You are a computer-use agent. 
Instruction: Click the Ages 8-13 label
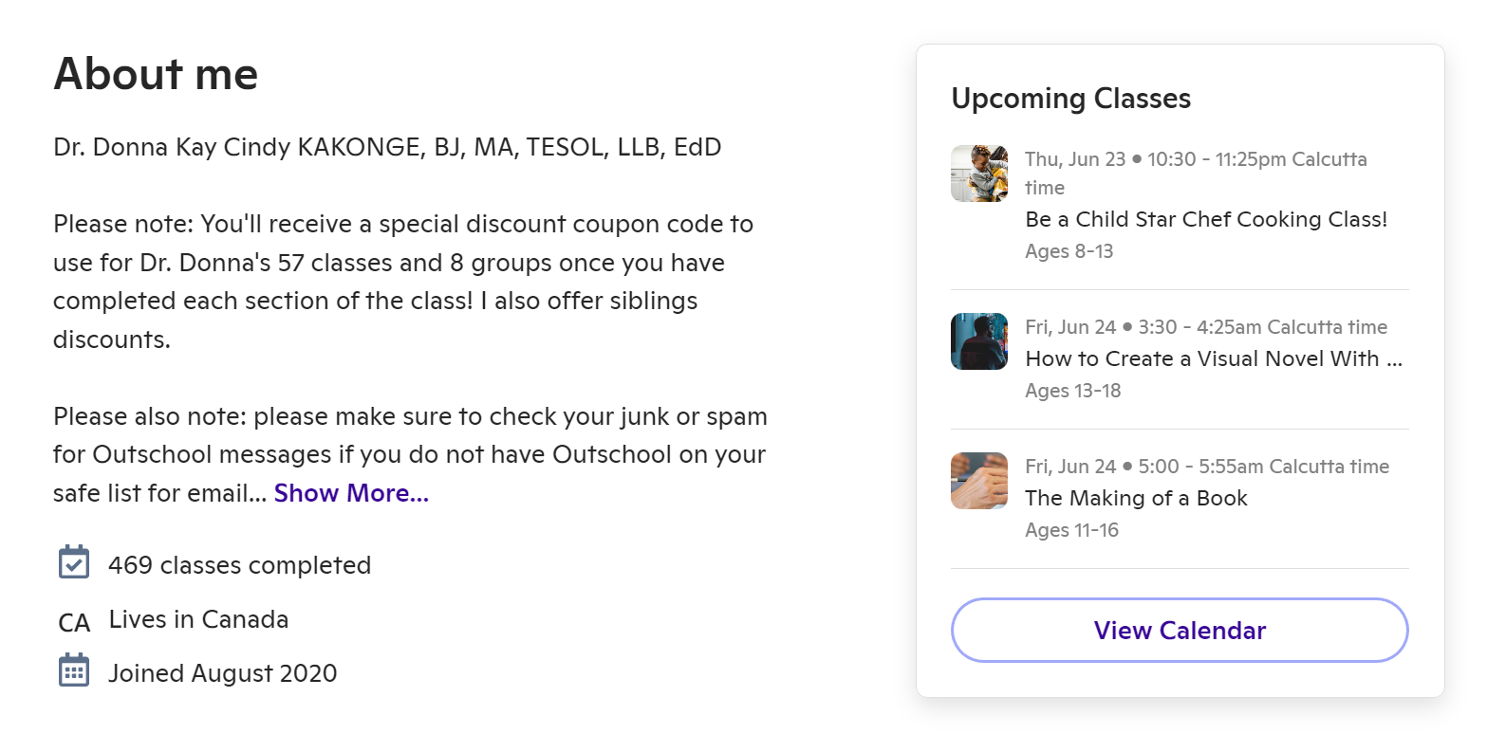(x=1069, y=251)
